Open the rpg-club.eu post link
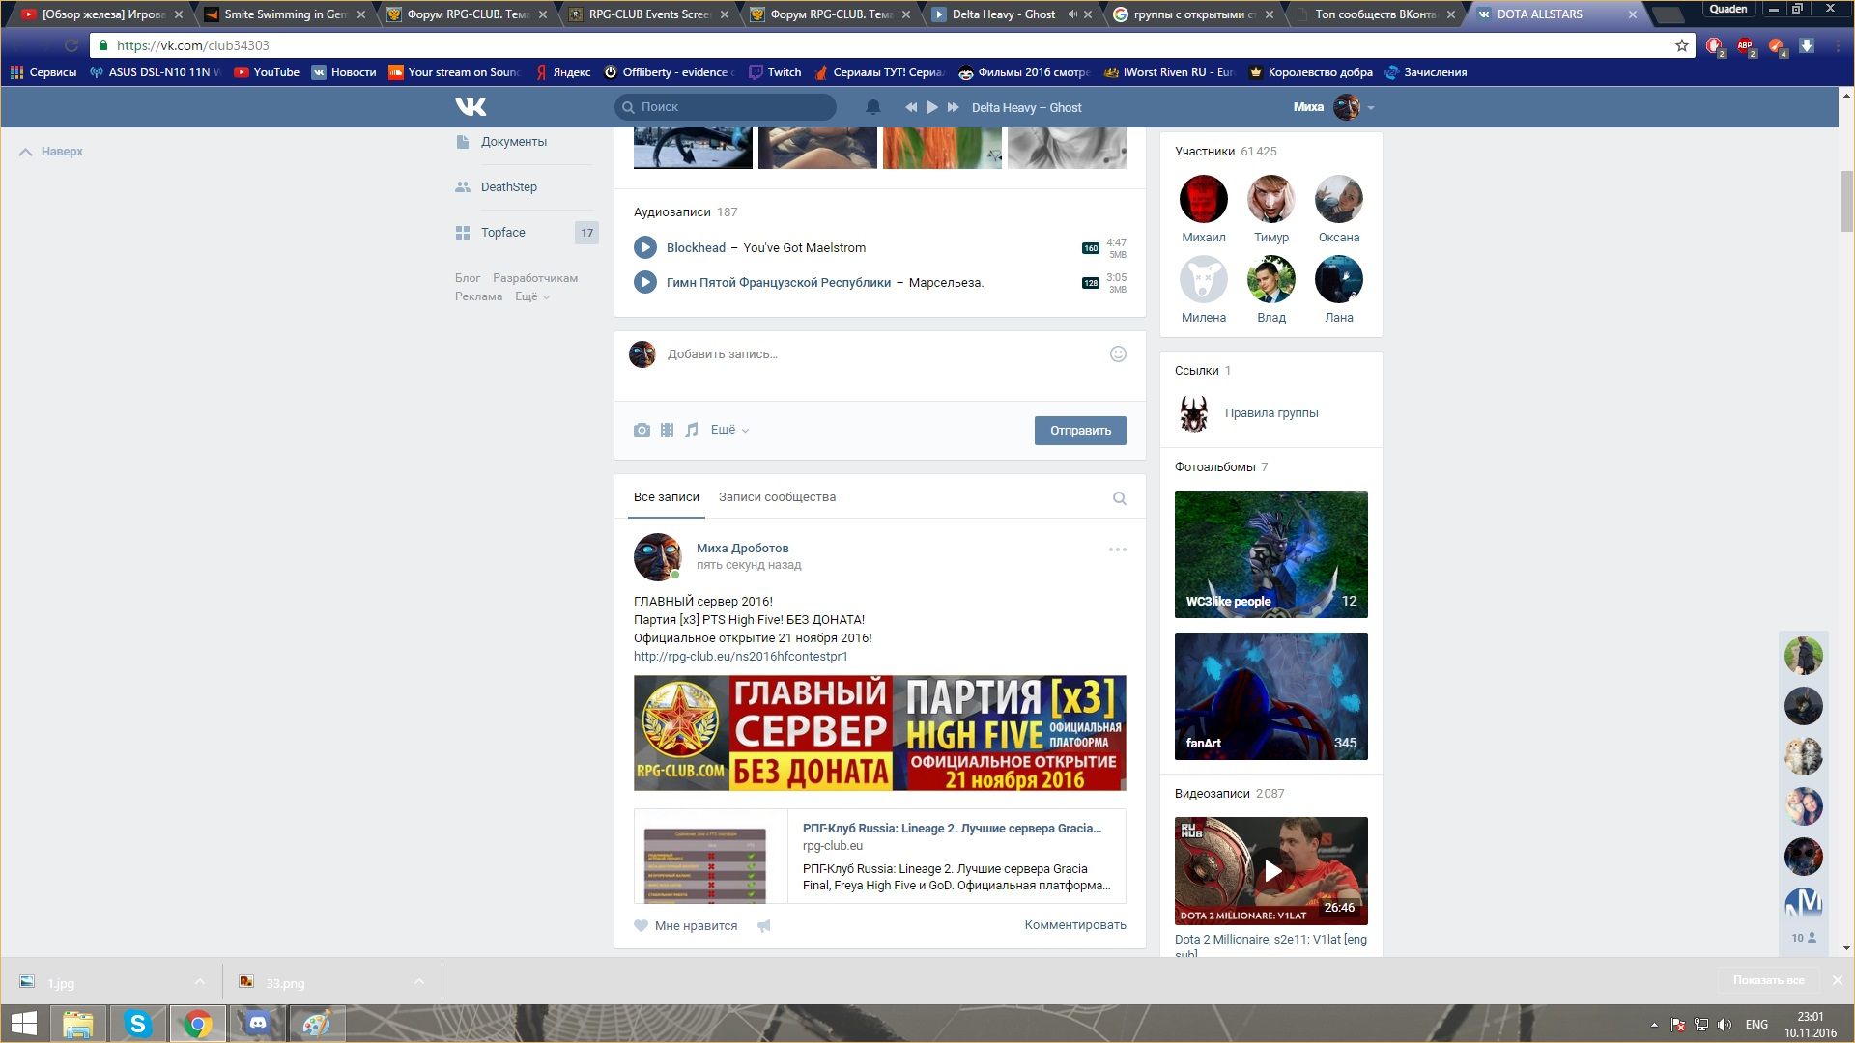This screenshot has width=1855, height=1043. tap(740, 656)
